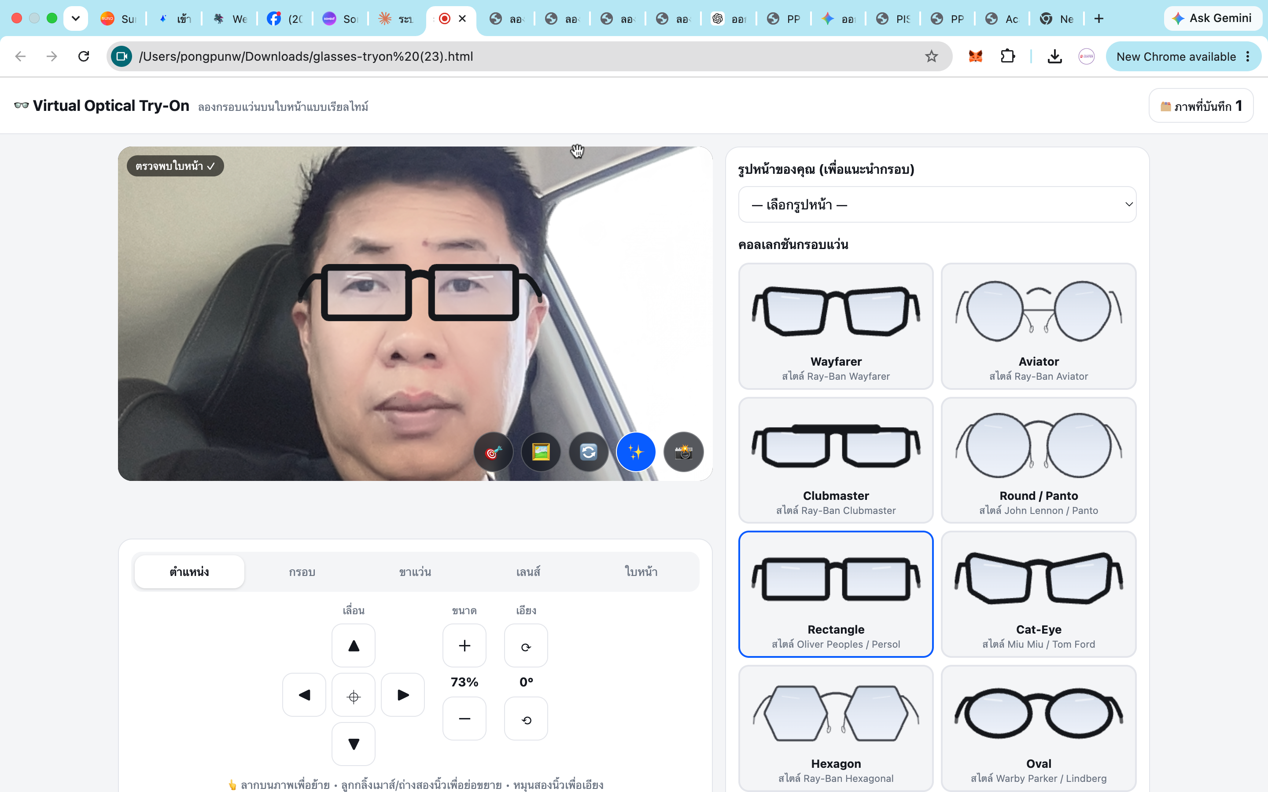Open the Extensions puzzle icon

(1008, 56)
